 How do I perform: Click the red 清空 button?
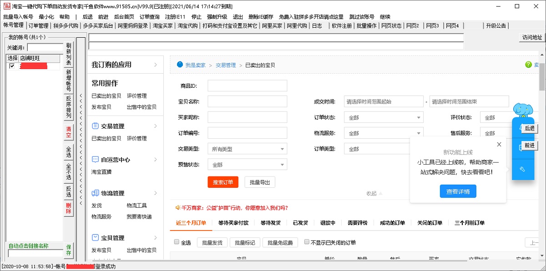click(69, 132)
